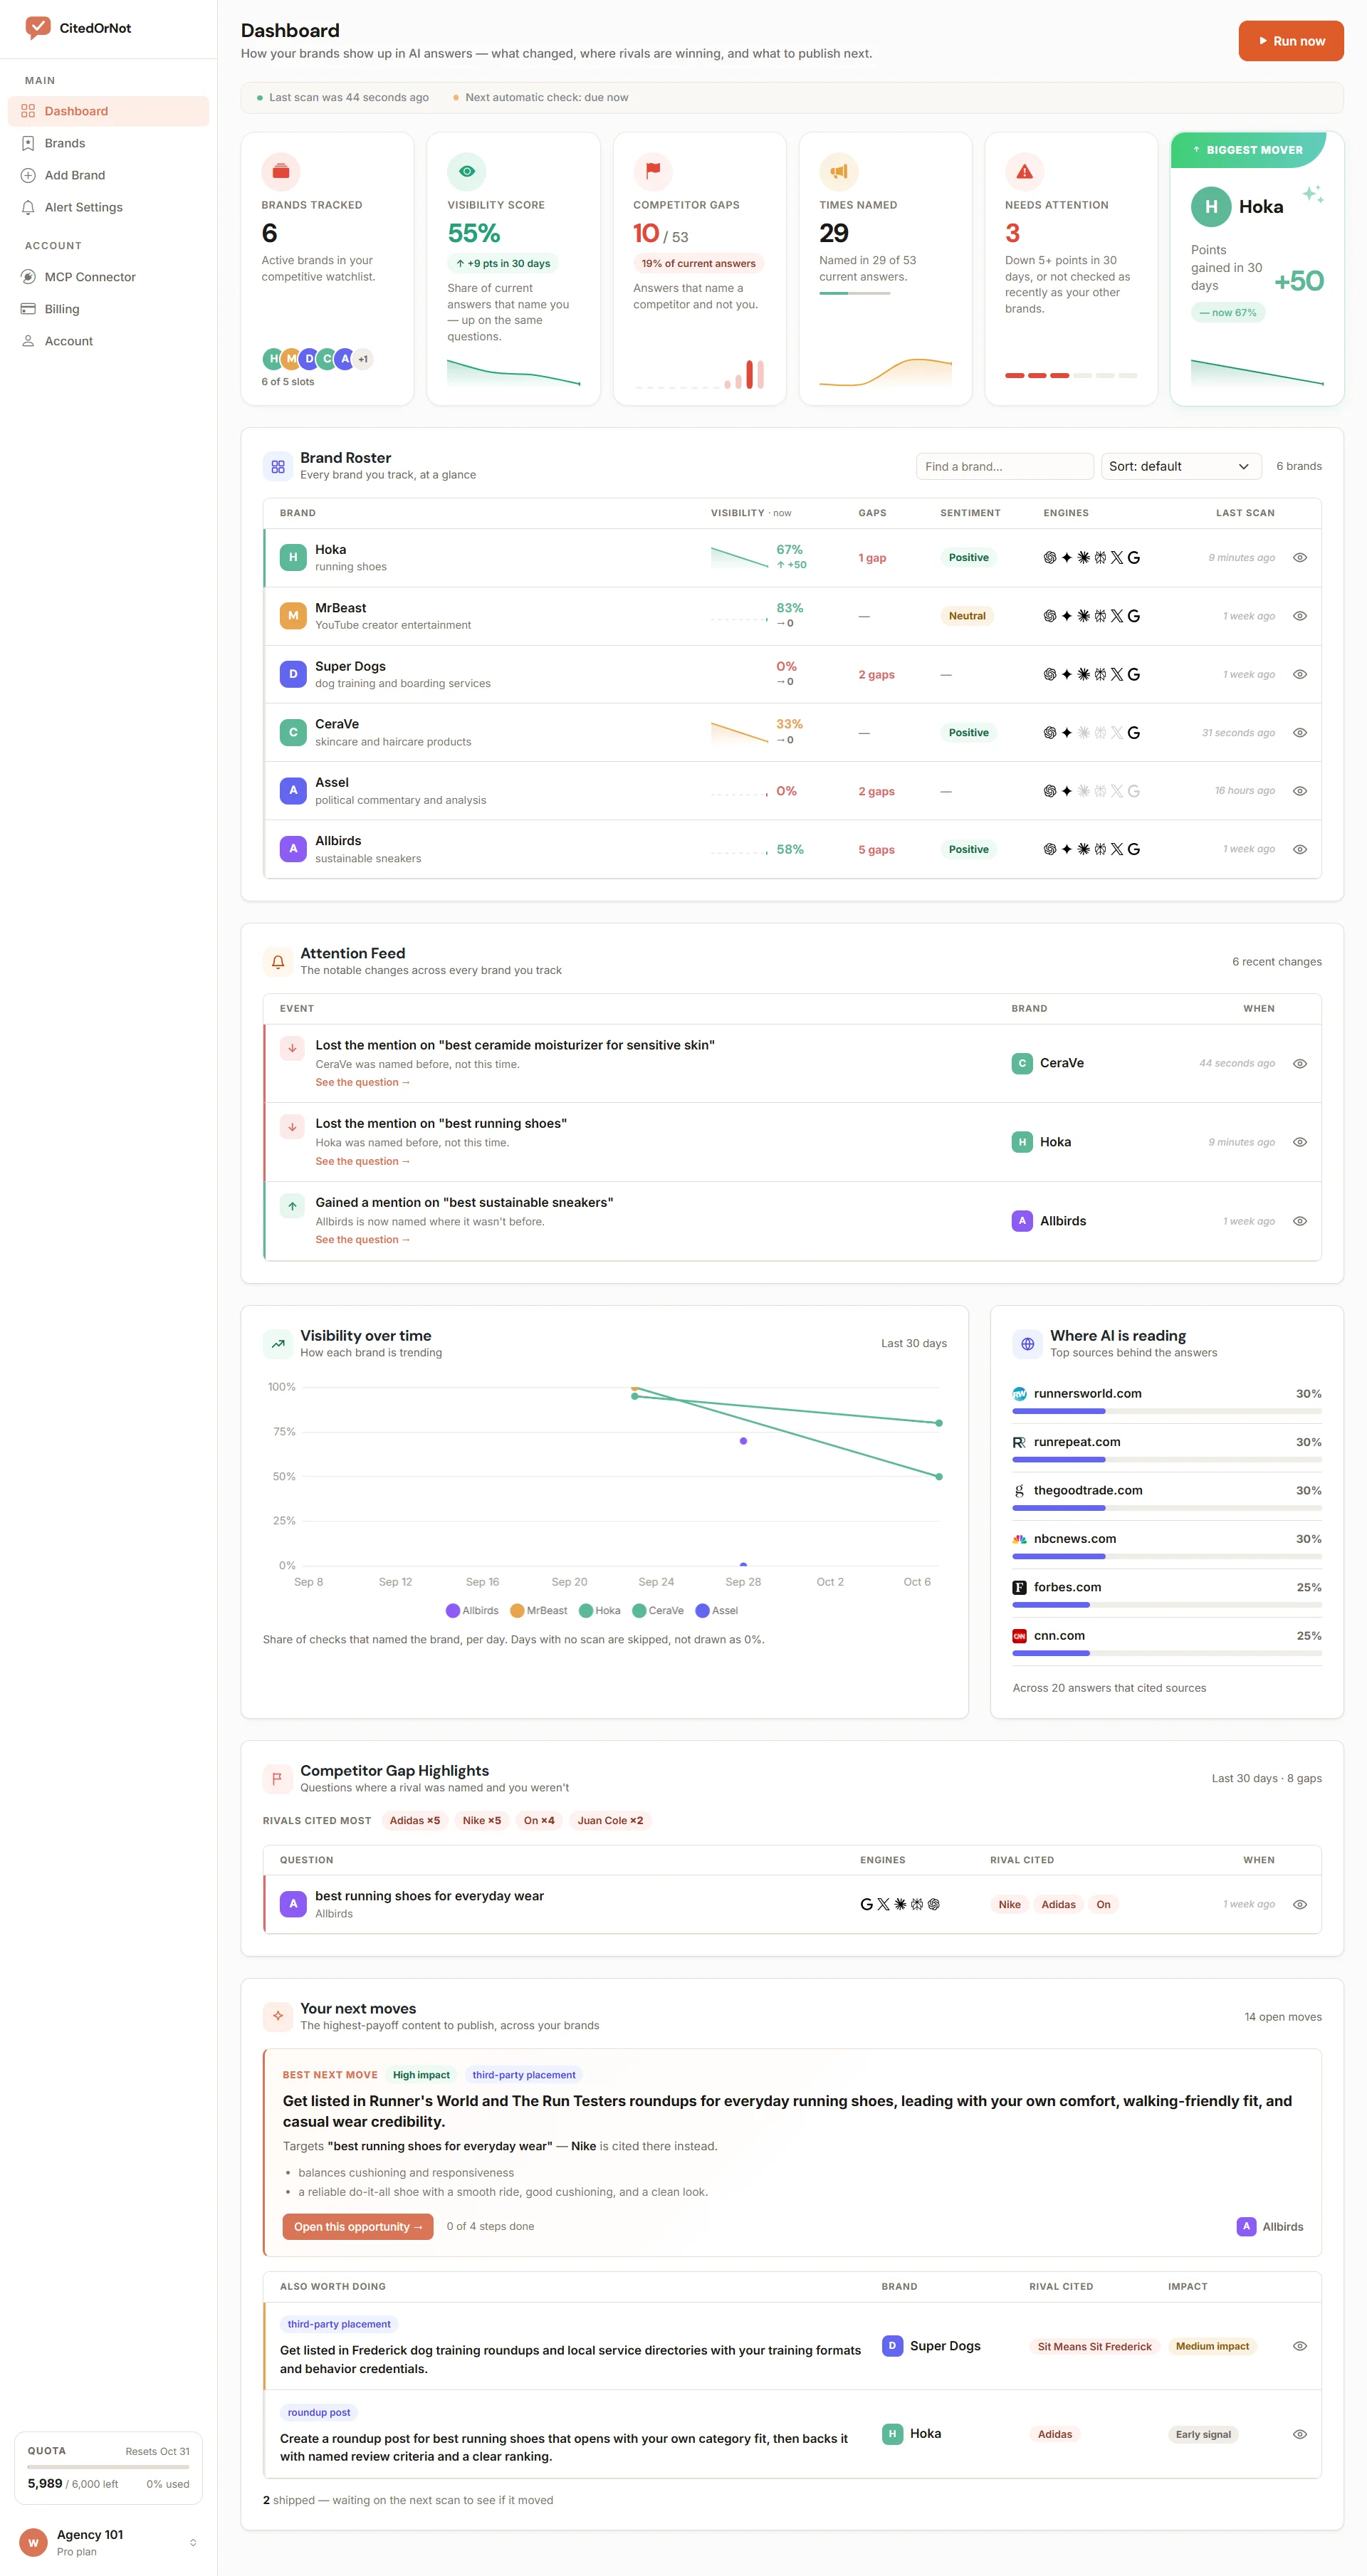1367x2576 pixels.
Task: Open the Sort: default dropdown
Action: tap(1180, 466)
